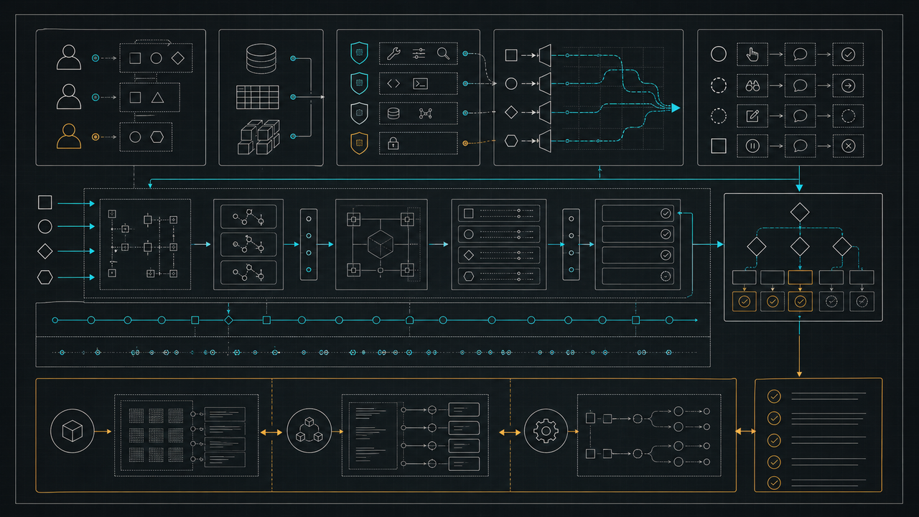Select the X circle icon

848,146
